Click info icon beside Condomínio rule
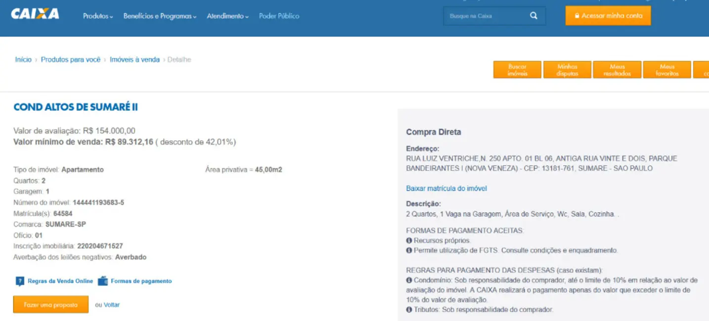This screenshot has height=321, width=709. [409, 281]
